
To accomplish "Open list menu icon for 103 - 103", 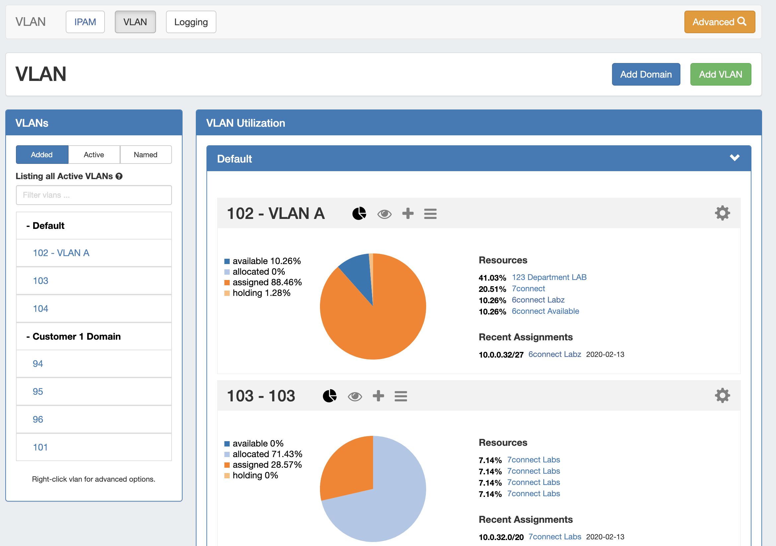I will pos(401,396).
